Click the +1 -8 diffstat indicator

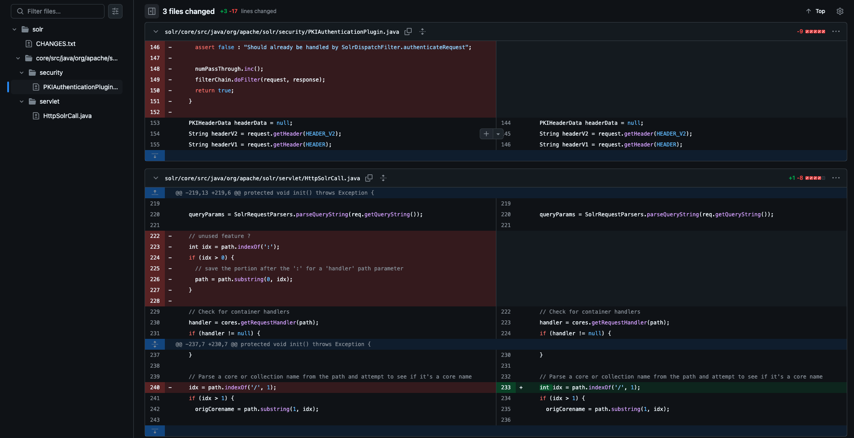point(807,178)
